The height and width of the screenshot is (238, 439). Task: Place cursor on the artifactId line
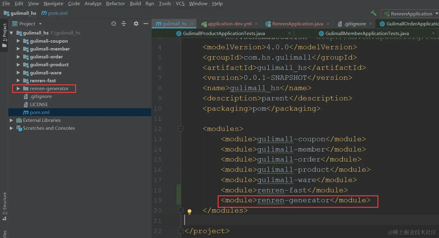point(284,67)
